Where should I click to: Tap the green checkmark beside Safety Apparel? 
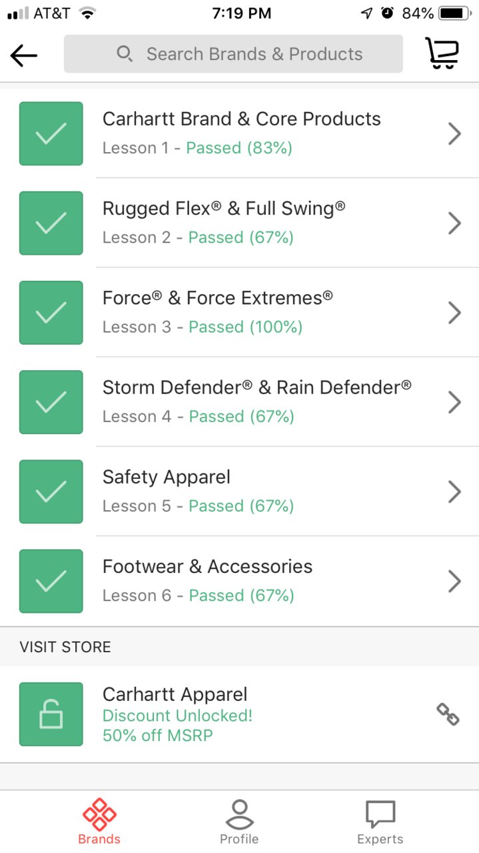tap(51, 492)
